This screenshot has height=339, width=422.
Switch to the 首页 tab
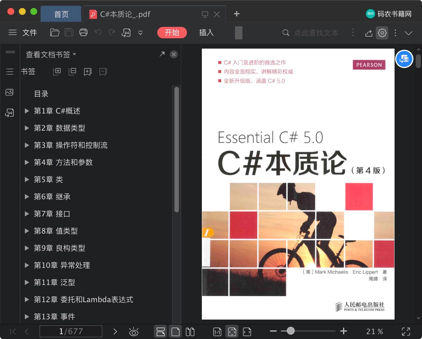coord(61,14)
